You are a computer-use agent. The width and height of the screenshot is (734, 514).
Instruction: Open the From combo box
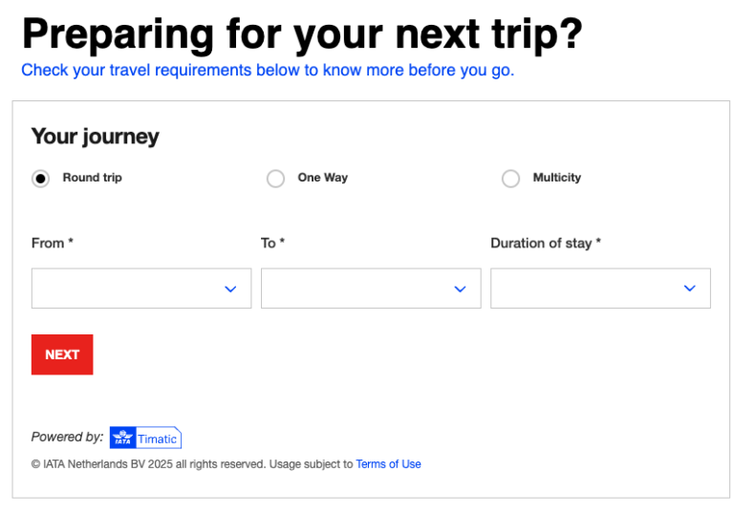click(130, 289)
